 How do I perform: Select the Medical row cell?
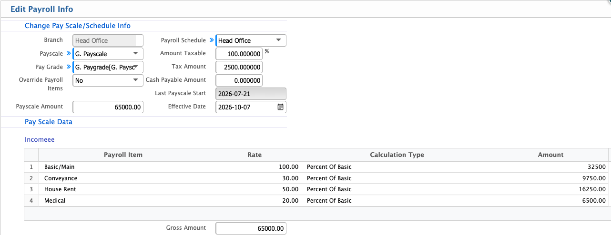click(123, 201)
